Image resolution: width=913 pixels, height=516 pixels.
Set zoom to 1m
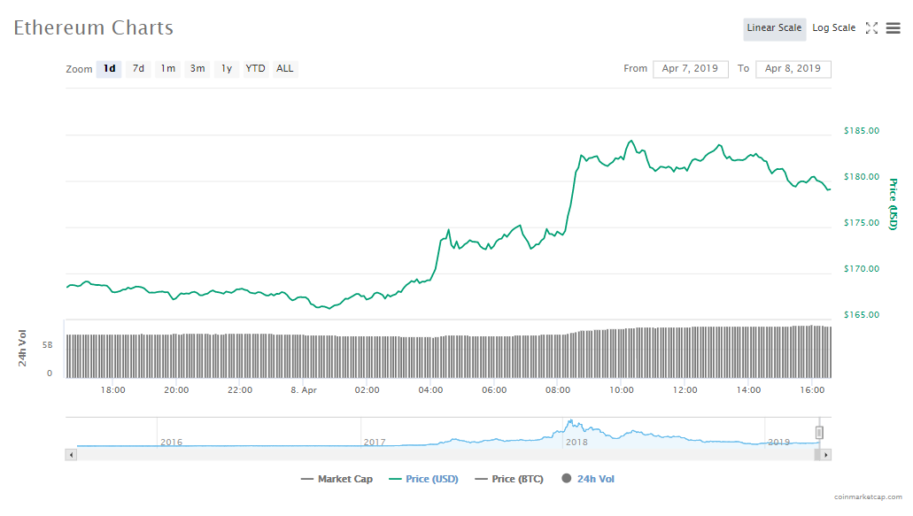click(x=167, y=69)
